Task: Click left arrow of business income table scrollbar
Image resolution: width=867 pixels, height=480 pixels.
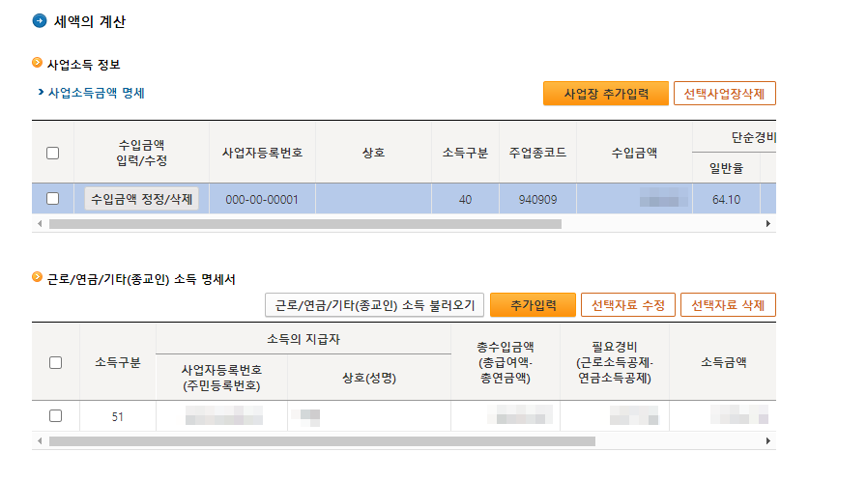Action: (x=40, y=224)
